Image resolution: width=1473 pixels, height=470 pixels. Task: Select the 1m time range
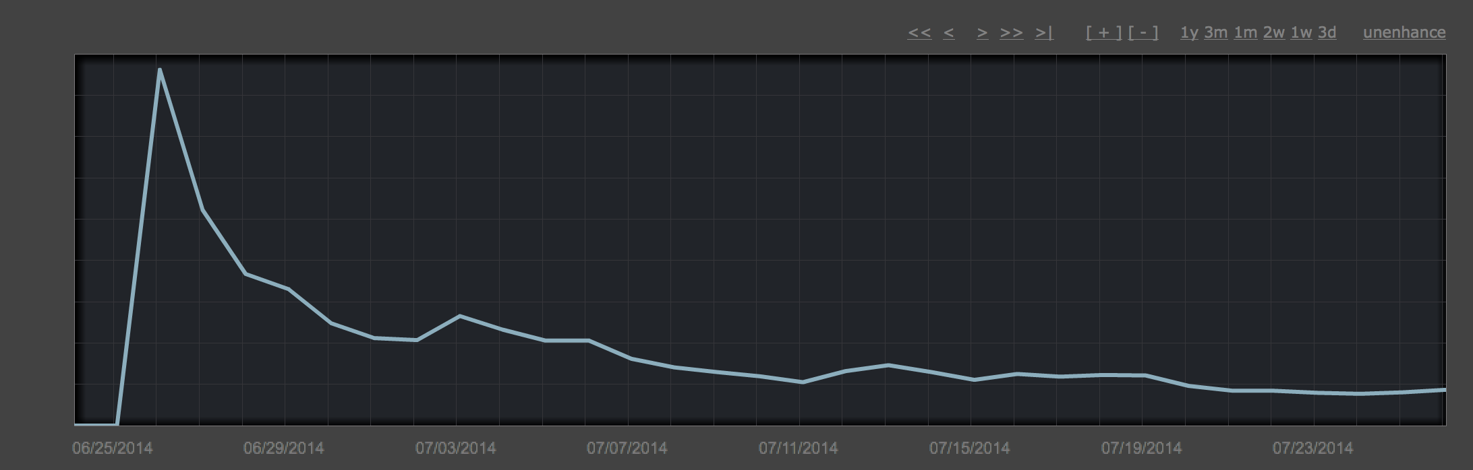tap(1245, 32)
